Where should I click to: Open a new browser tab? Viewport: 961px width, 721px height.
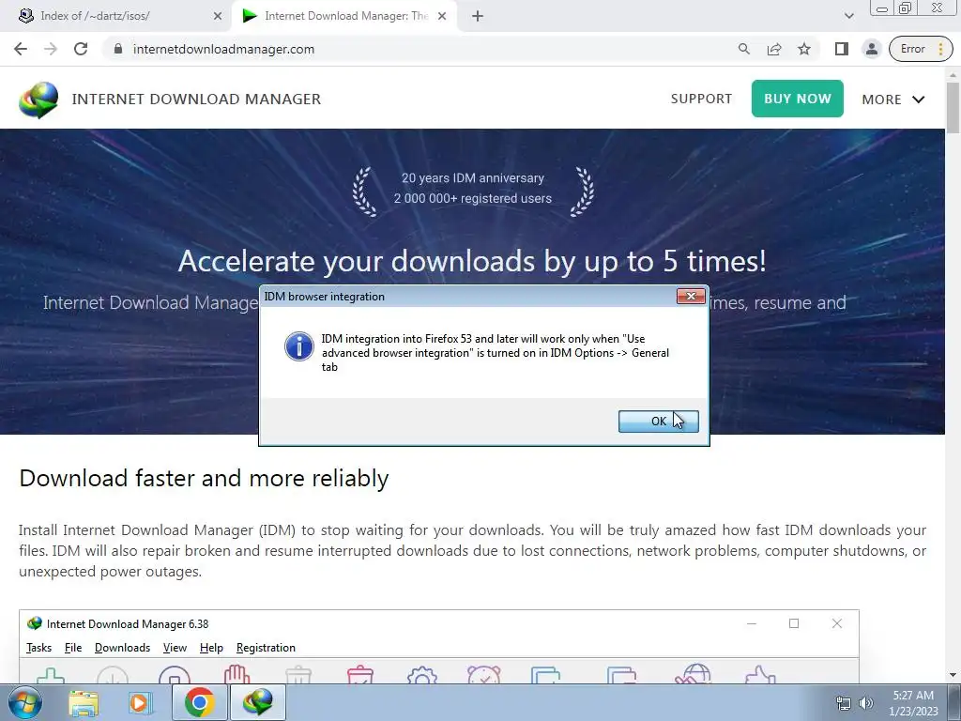click(x=478, y=16)
